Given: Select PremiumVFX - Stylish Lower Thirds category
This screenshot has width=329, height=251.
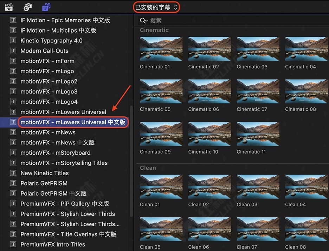Looking at the screenshot, I should pyautogui.click(x=68, y=214).
